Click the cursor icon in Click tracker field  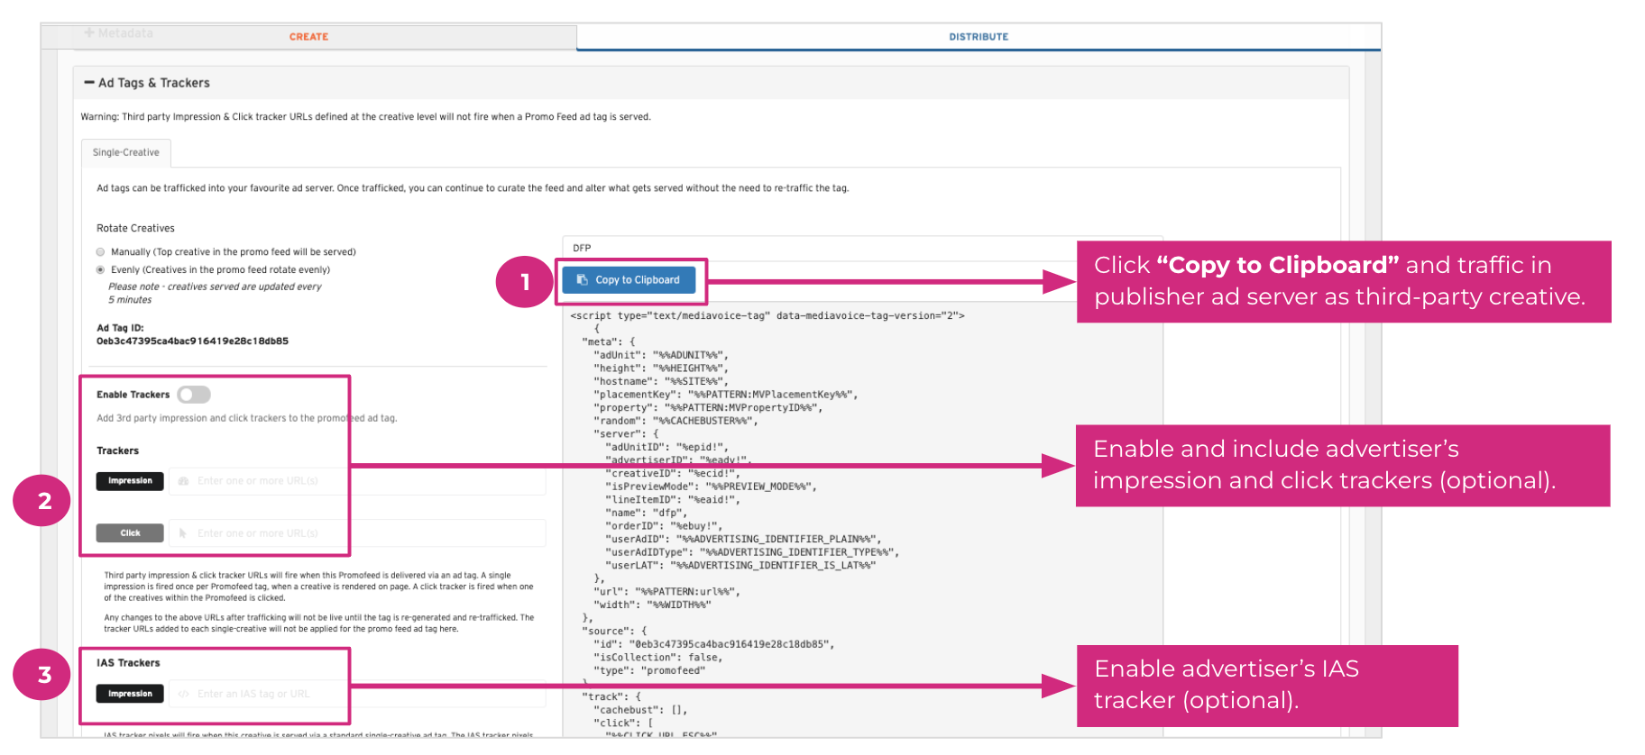[183, 533]
